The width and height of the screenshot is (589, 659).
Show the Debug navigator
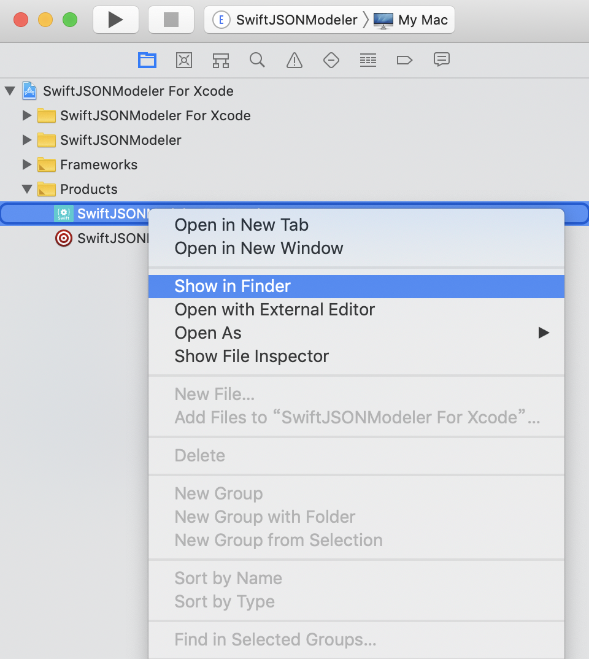click(368, 60)
